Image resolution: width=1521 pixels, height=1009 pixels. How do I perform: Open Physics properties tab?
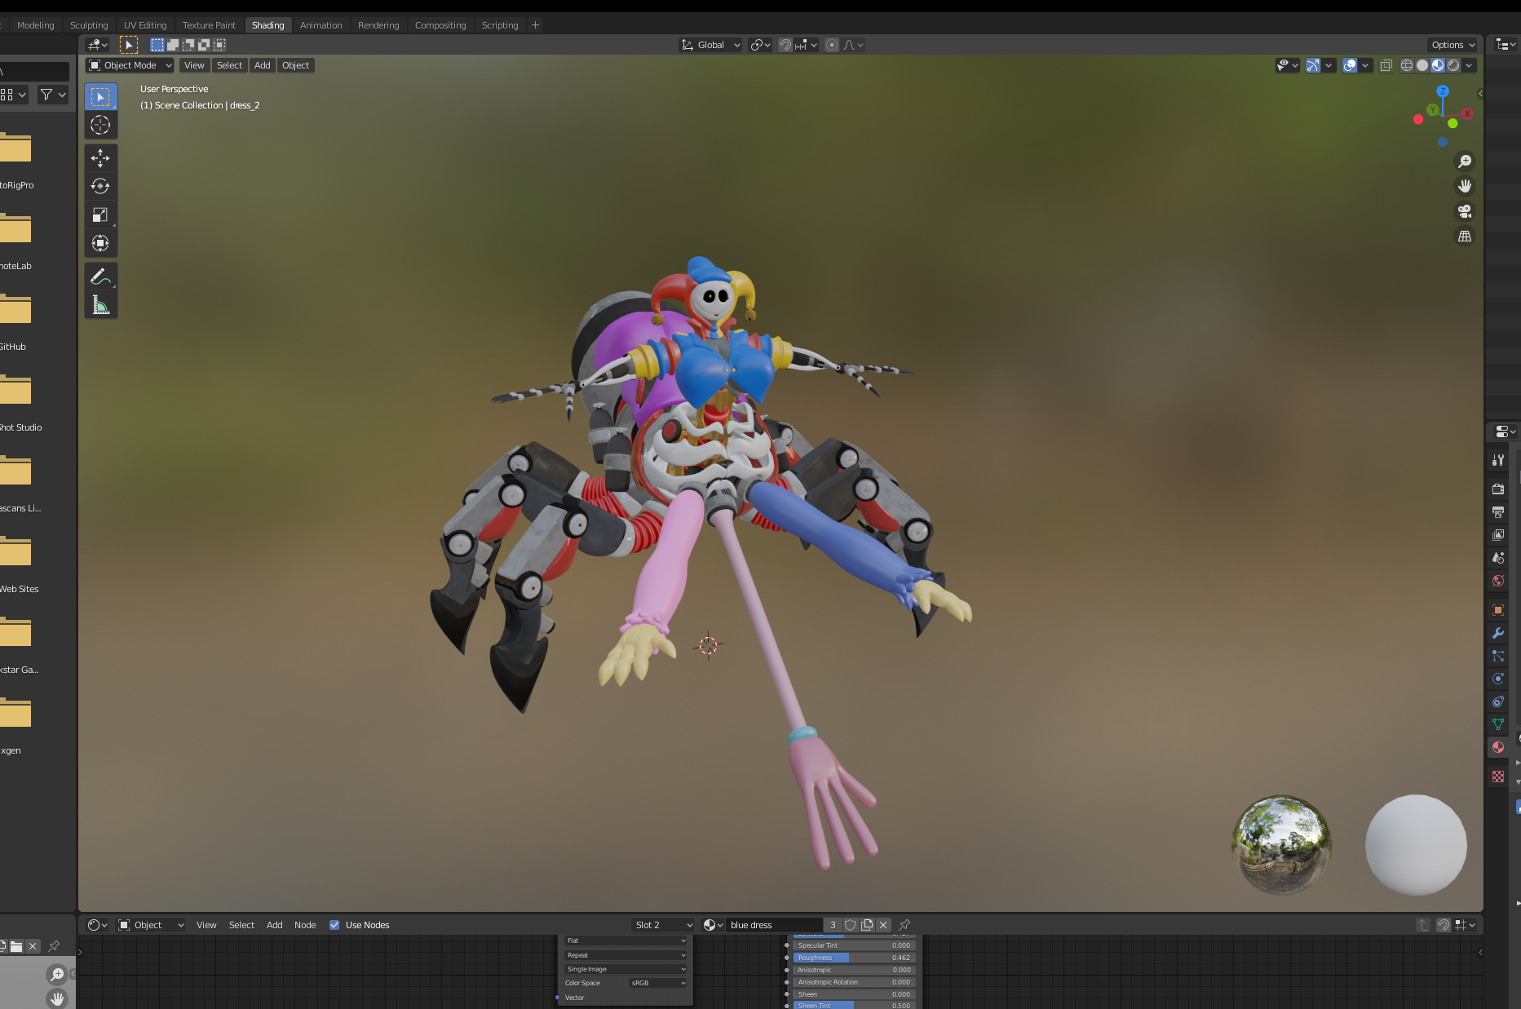pos(1498,679)
